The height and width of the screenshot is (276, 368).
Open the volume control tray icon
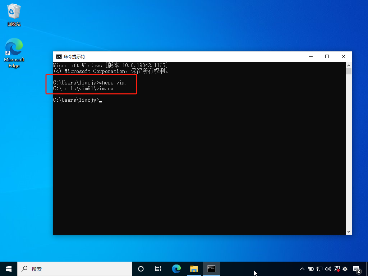pos(328,269)
